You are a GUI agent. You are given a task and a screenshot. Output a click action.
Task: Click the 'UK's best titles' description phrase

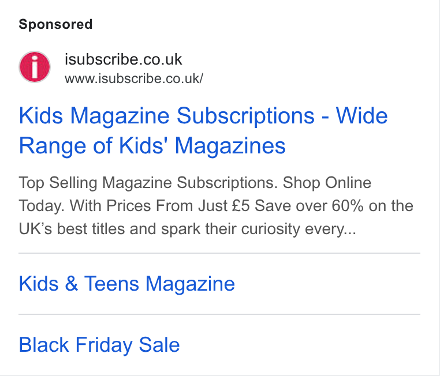pyautogui.click(x=72, y=229)
